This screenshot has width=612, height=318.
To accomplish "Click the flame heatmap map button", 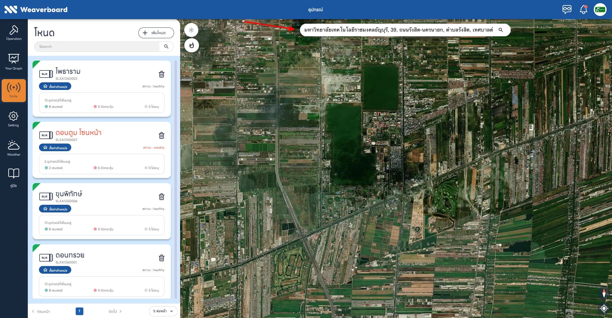I will [x=192, y=45].
